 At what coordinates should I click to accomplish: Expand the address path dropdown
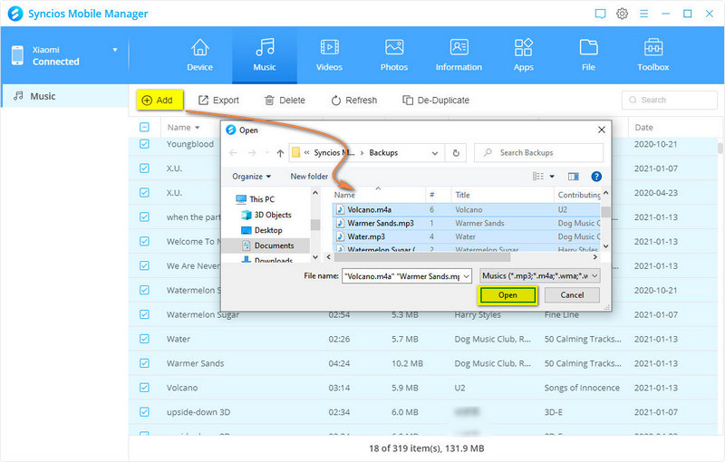pos(435,153)
